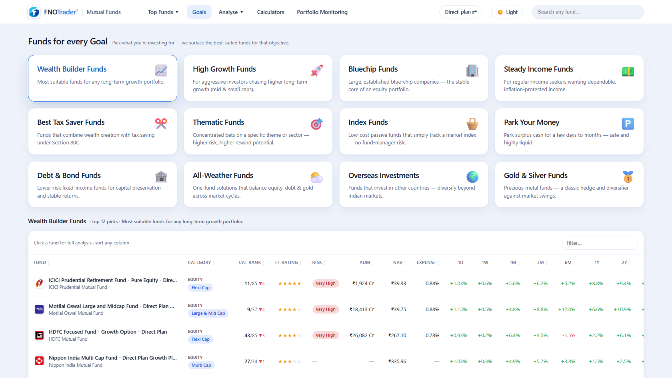Image resolution: width=672 pixels, height=378 pixels.
Task: Sort by 1Y returns column
Action: (599, 263)
